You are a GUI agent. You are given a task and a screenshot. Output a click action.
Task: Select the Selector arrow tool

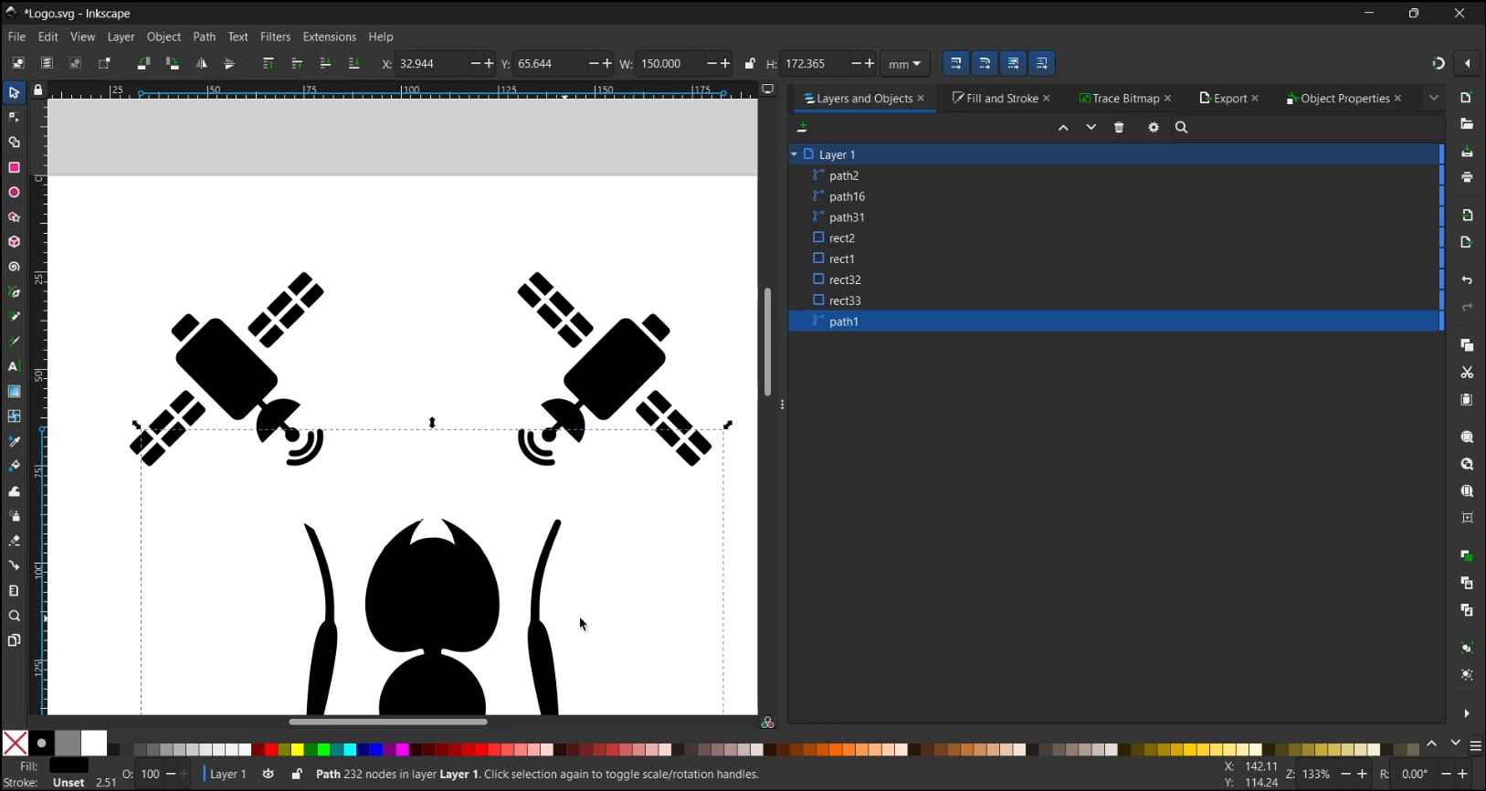[14, 93]
